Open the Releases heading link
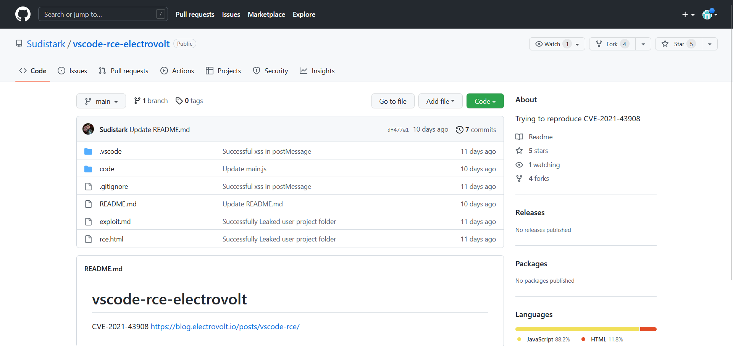Screen dimensions: 733x346 click(530, 212)
